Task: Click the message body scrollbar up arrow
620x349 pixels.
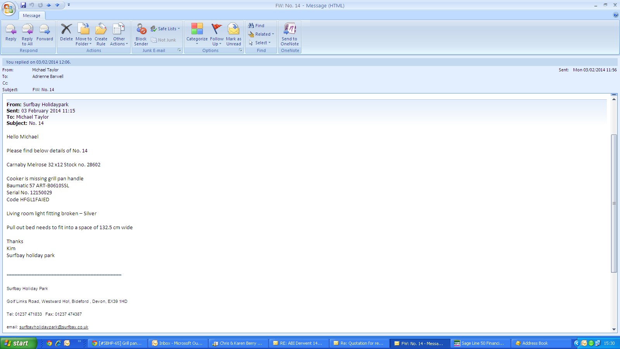Action: click(x=614, y=99)
